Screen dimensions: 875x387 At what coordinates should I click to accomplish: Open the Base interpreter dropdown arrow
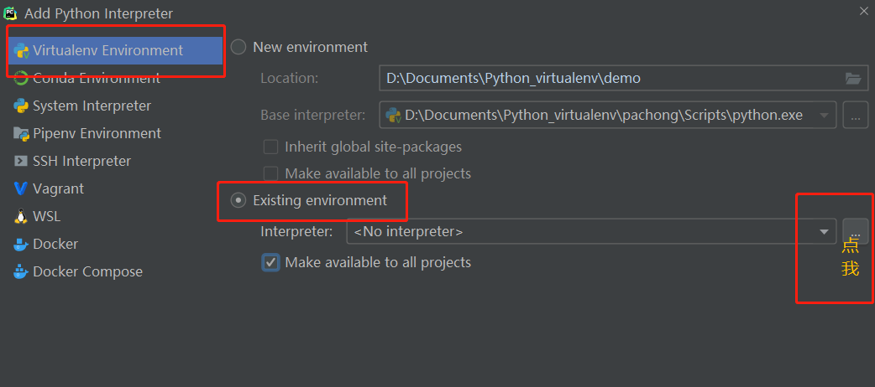(x=825, y=116)
